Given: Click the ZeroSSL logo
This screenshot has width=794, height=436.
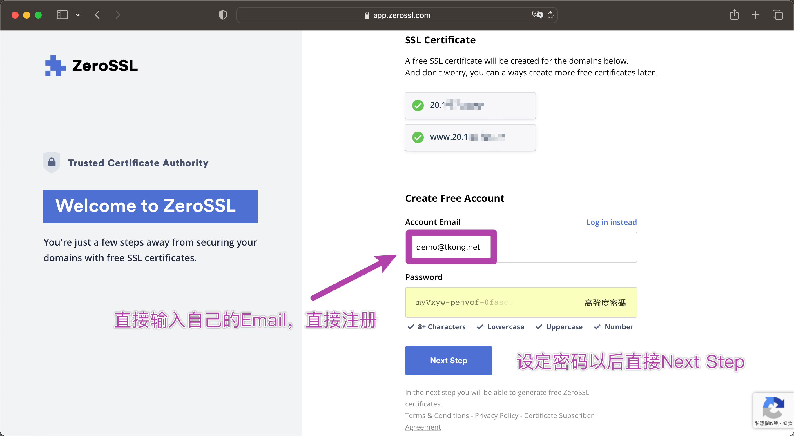Looking at the screenshot, I should pyautogui.click(x=91, y=65).
